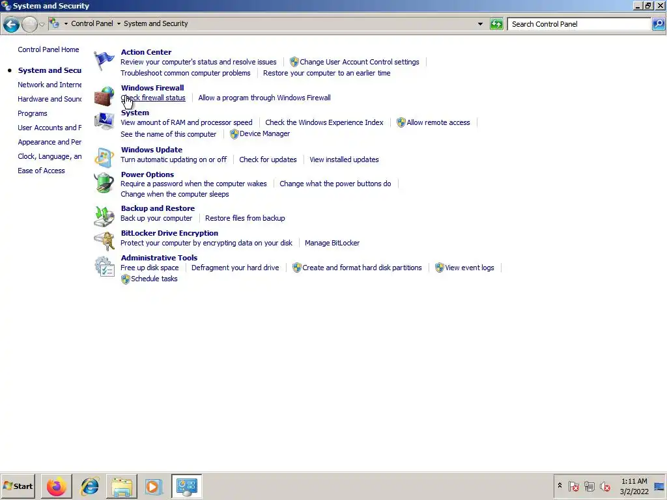Select Ease of Access in sidebar
The height and width of the screenshot is (500, 667).
(x=41, y=171)
